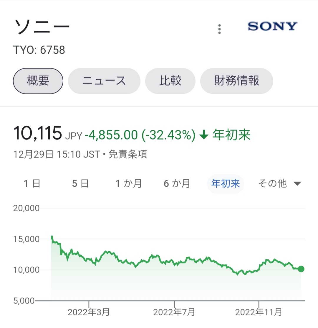The height and width of the screenshot is (328, 318).
Task: Click the green down arrow indicator
Action: pos(204,135)
